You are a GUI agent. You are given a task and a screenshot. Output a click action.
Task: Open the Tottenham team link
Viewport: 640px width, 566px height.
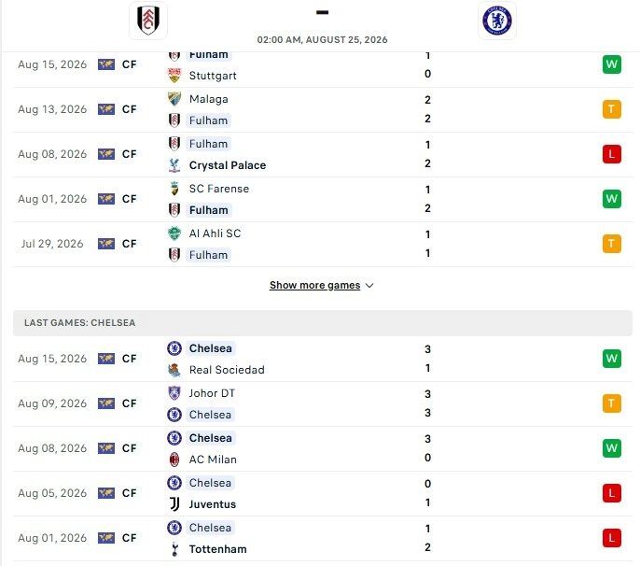coord(218,549)
